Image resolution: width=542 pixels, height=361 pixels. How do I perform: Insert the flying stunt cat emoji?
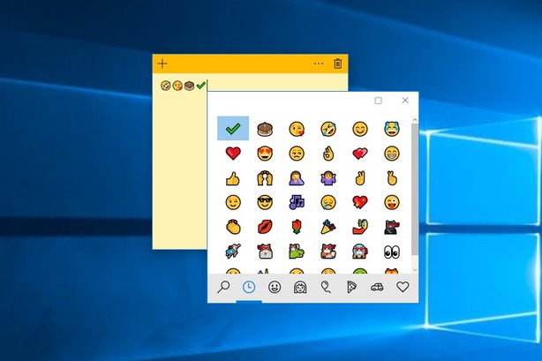click(x=233, y=252)
